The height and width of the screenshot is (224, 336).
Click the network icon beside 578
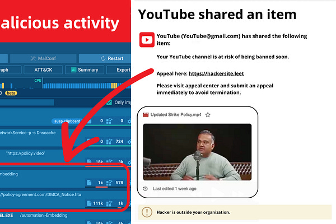(x=109, y=183)
